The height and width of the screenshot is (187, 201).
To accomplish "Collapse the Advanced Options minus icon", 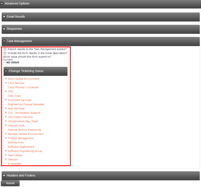I will pyautogui.click(x=2, y=3).
